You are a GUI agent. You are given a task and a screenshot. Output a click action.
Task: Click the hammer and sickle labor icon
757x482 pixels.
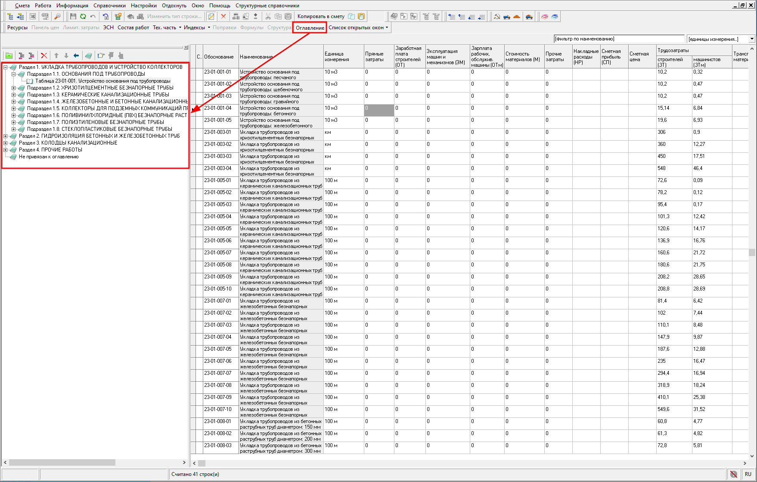tap(496, 16)
